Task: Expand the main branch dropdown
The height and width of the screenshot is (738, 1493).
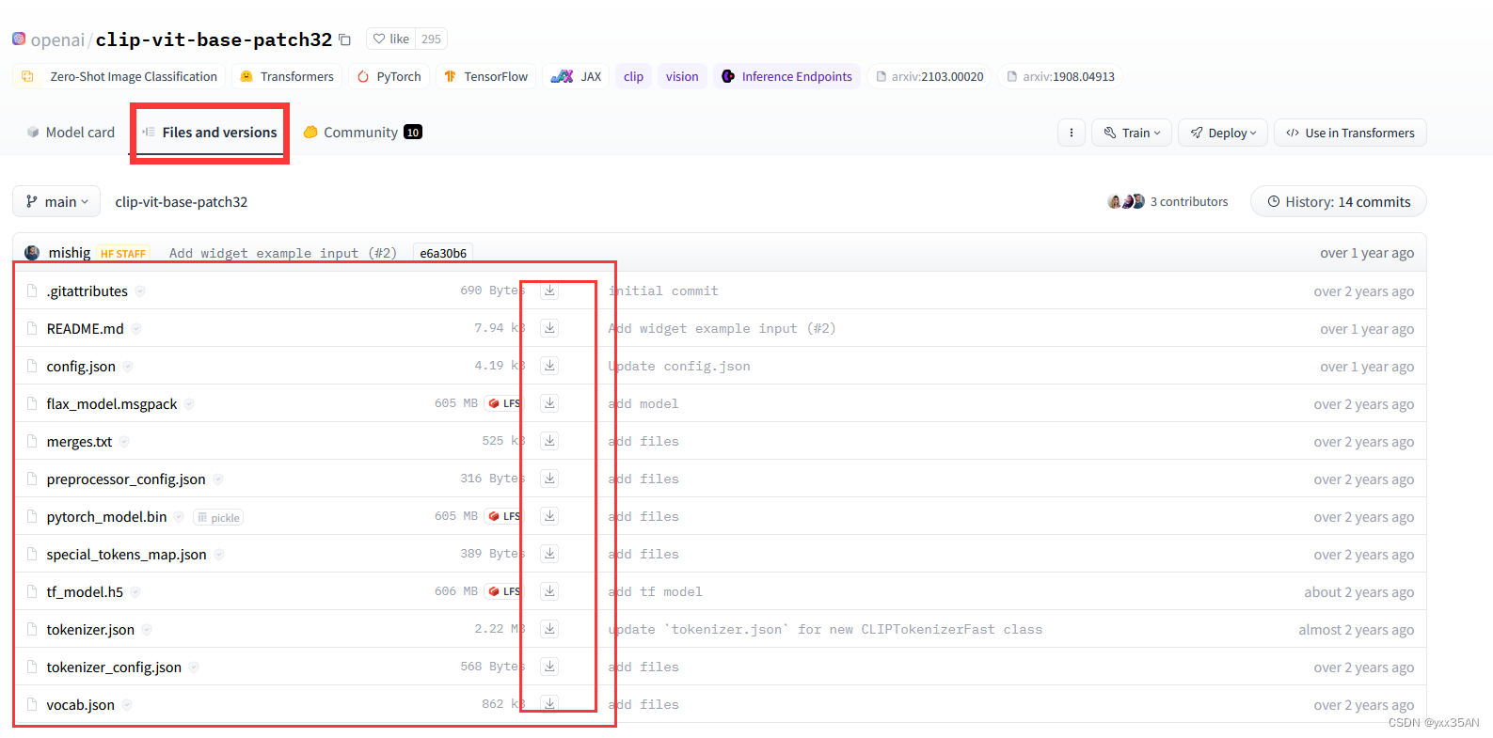Action: (x=56, y=201)
